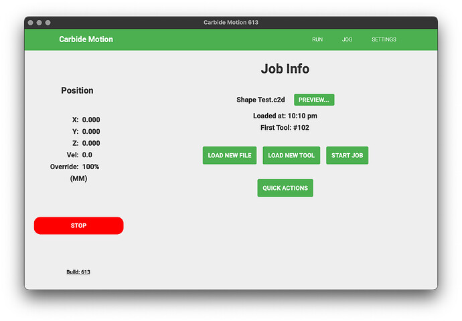Minimize the Carbide Motion window

pos(40,23)
